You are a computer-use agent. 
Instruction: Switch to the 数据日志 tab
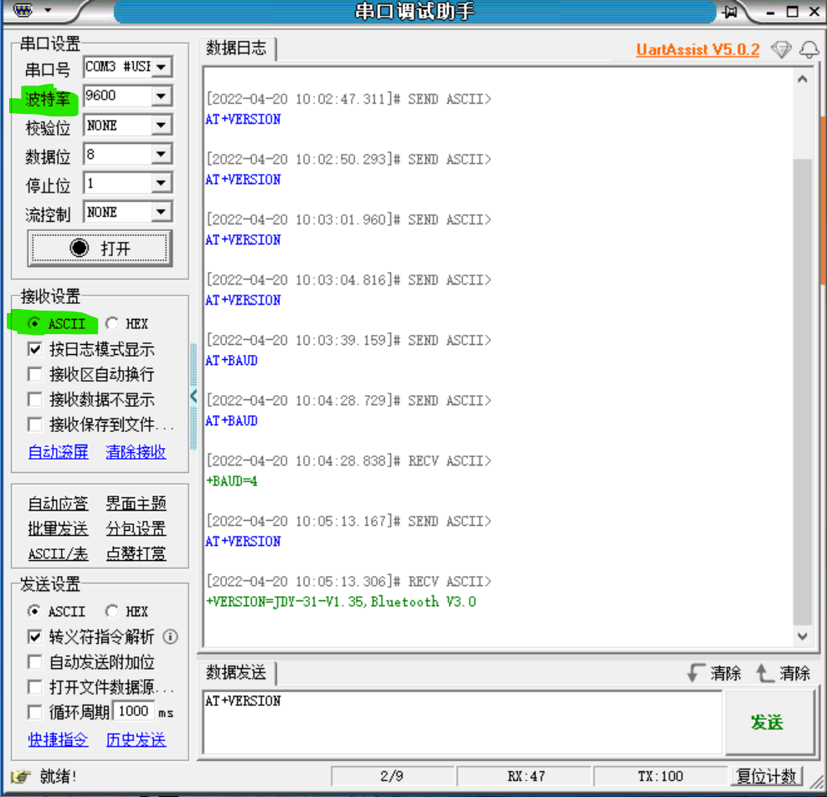click(x=236, y=49)
